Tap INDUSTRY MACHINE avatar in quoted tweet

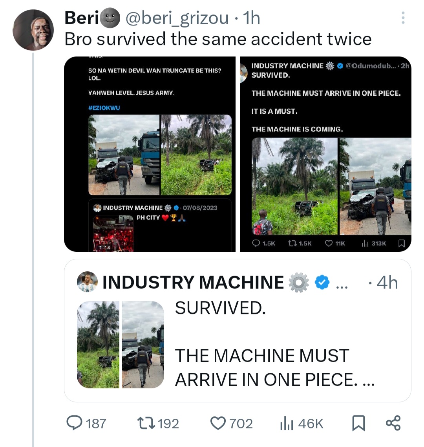(x=87, y=282)
